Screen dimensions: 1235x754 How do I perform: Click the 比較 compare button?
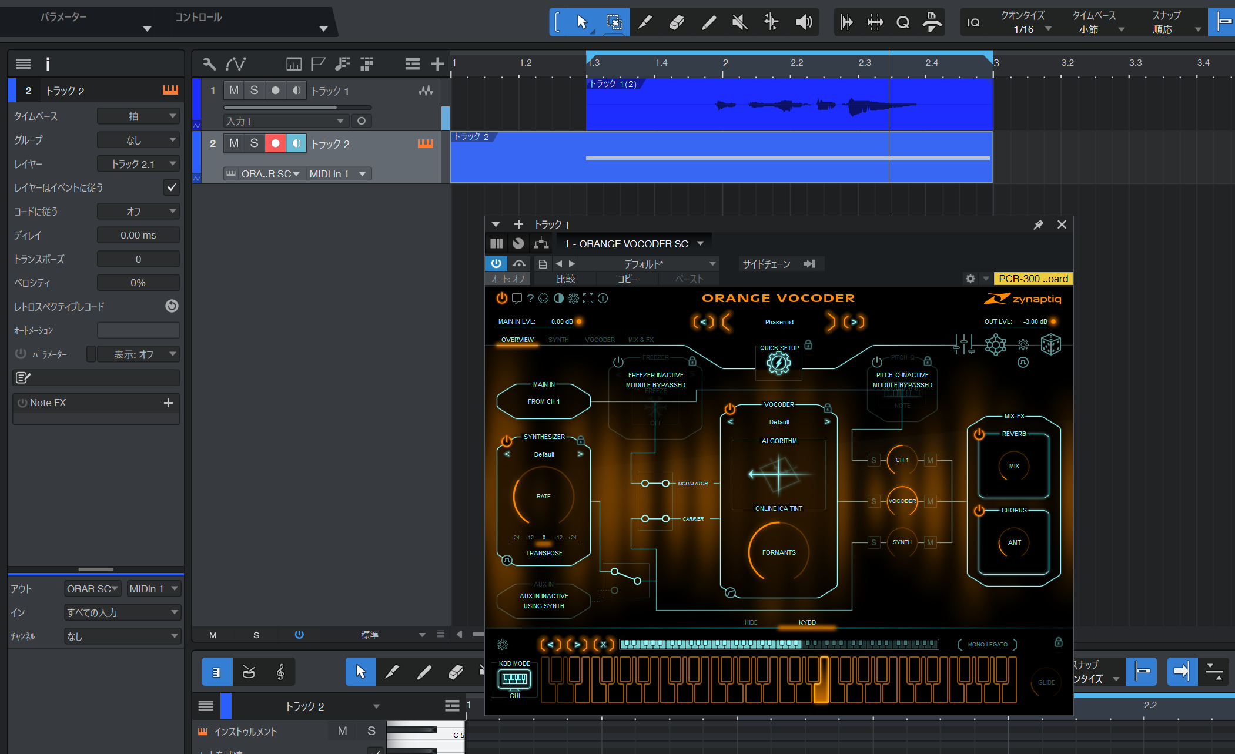click(x=565, y=279)
